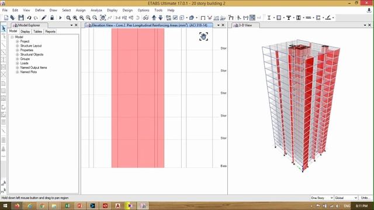Click the Save model floppy icon
The height and width of the screenshot is (210, 374).
click(x=21, y=17)
